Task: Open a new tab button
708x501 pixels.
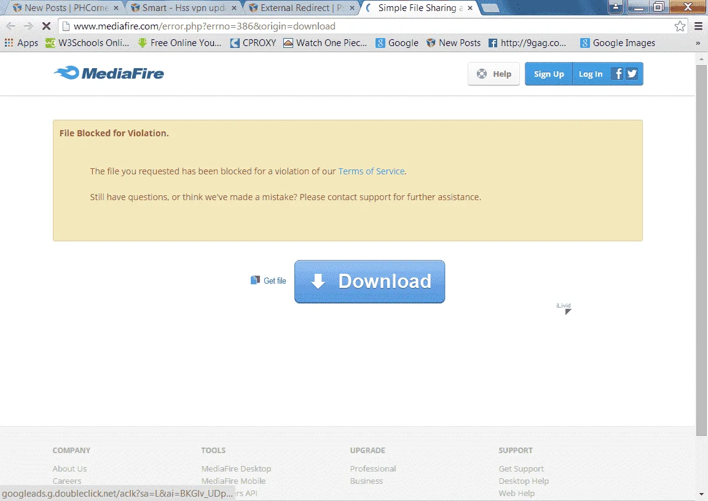Action: 490,8
